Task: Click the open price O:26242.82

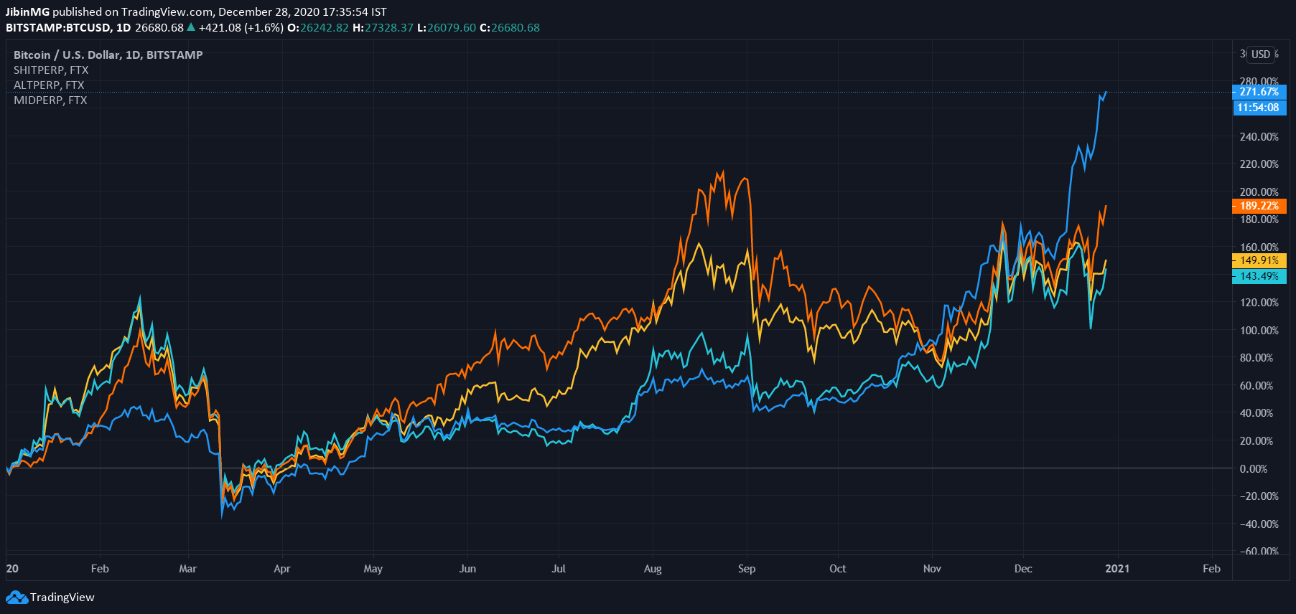Action: (318, 27)
